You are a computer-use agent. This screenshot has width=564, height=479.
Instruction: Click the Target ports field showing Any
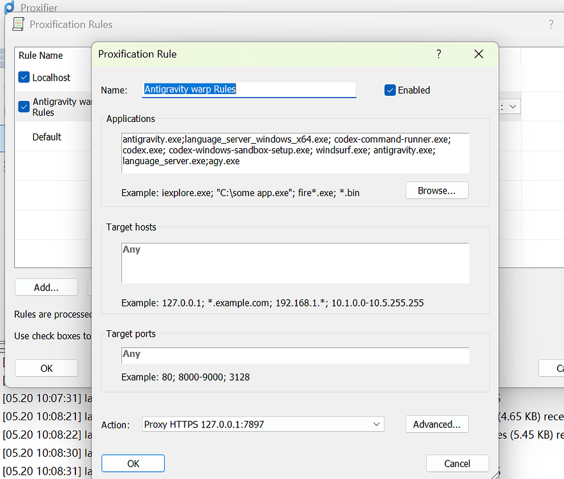click(295, 355)
